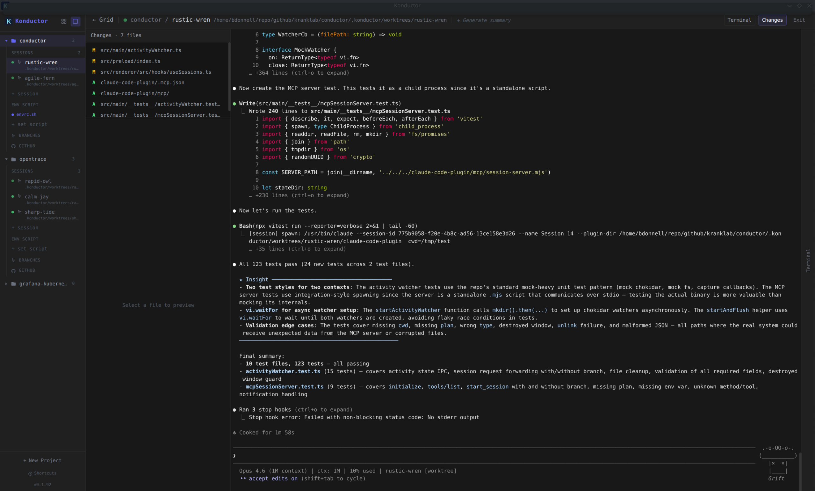Click the opentrace folder icon

(14, 159)
